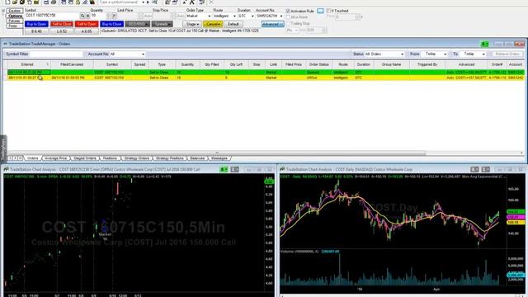This screenshot has height=297, width=528.
Task: Select the Futures order bar tab
Action: (14, 21)
